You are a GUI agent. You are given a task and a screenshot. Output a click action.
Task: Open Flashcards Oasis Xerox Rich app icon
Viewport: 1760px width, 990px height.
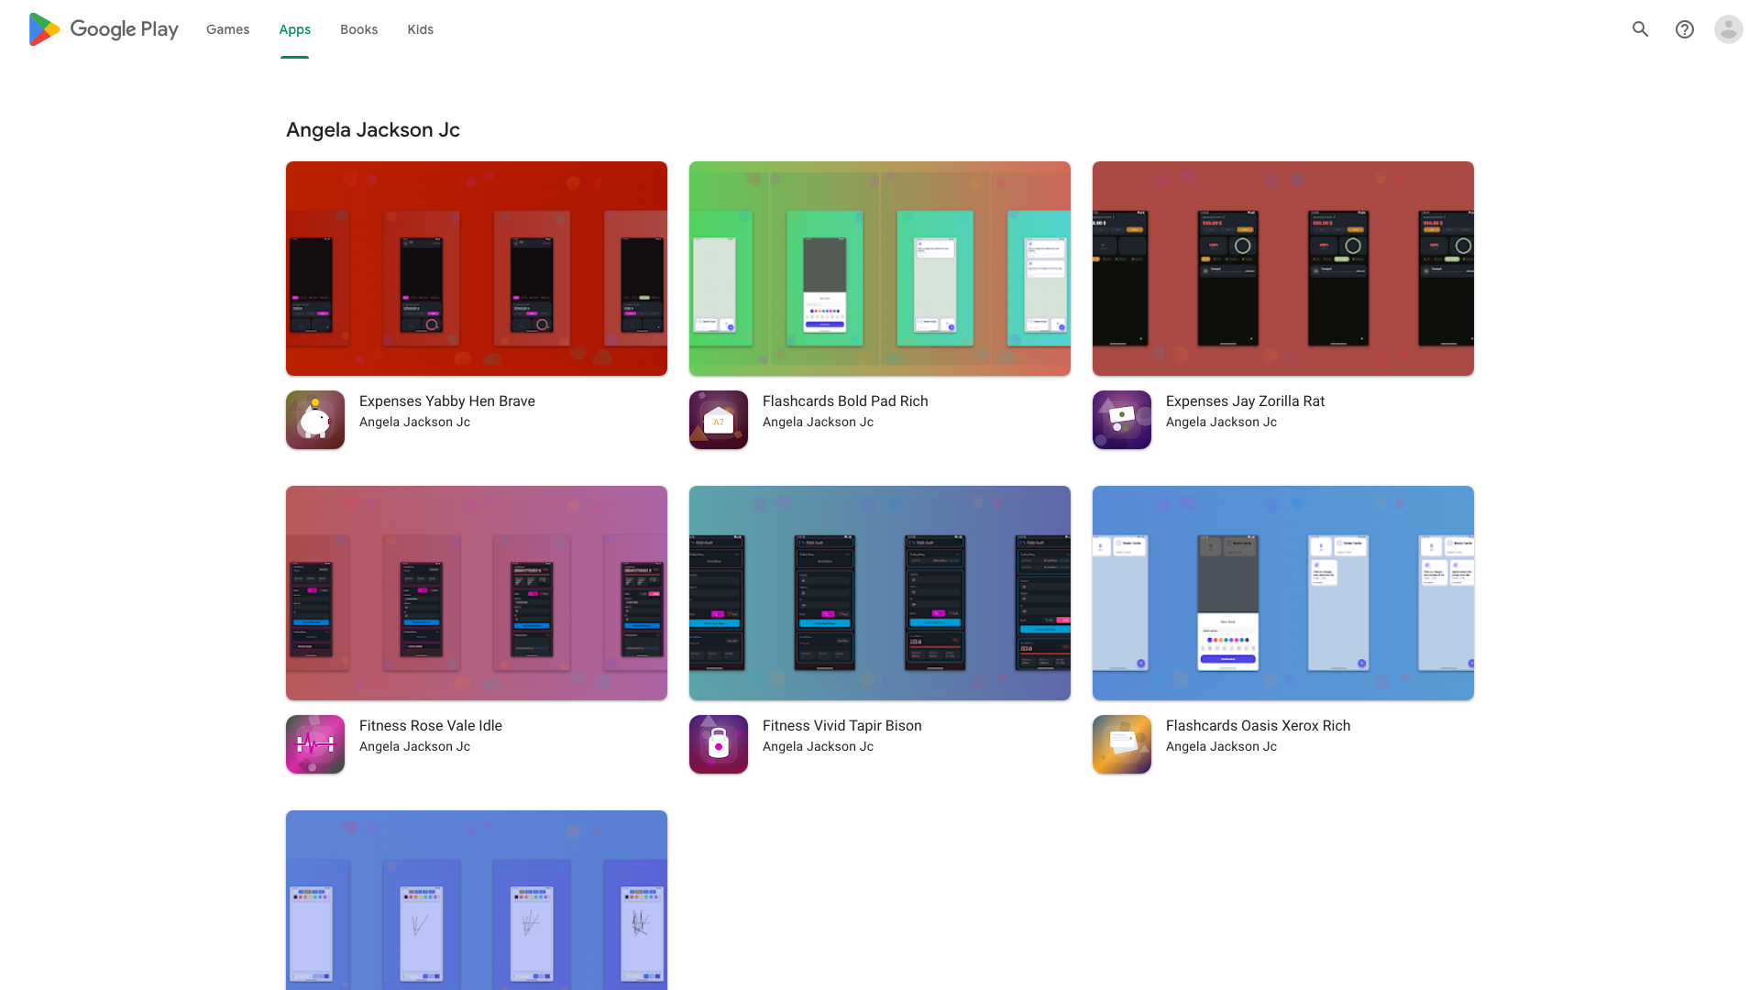click(x=1122, y=744)
